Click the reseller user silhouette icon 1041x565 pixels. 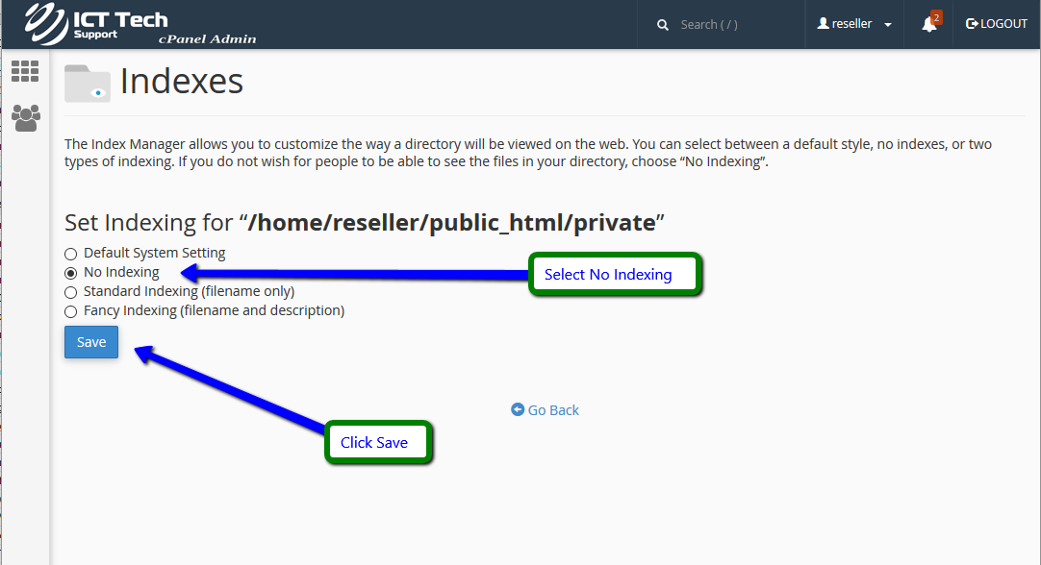[x=823, y=24]
